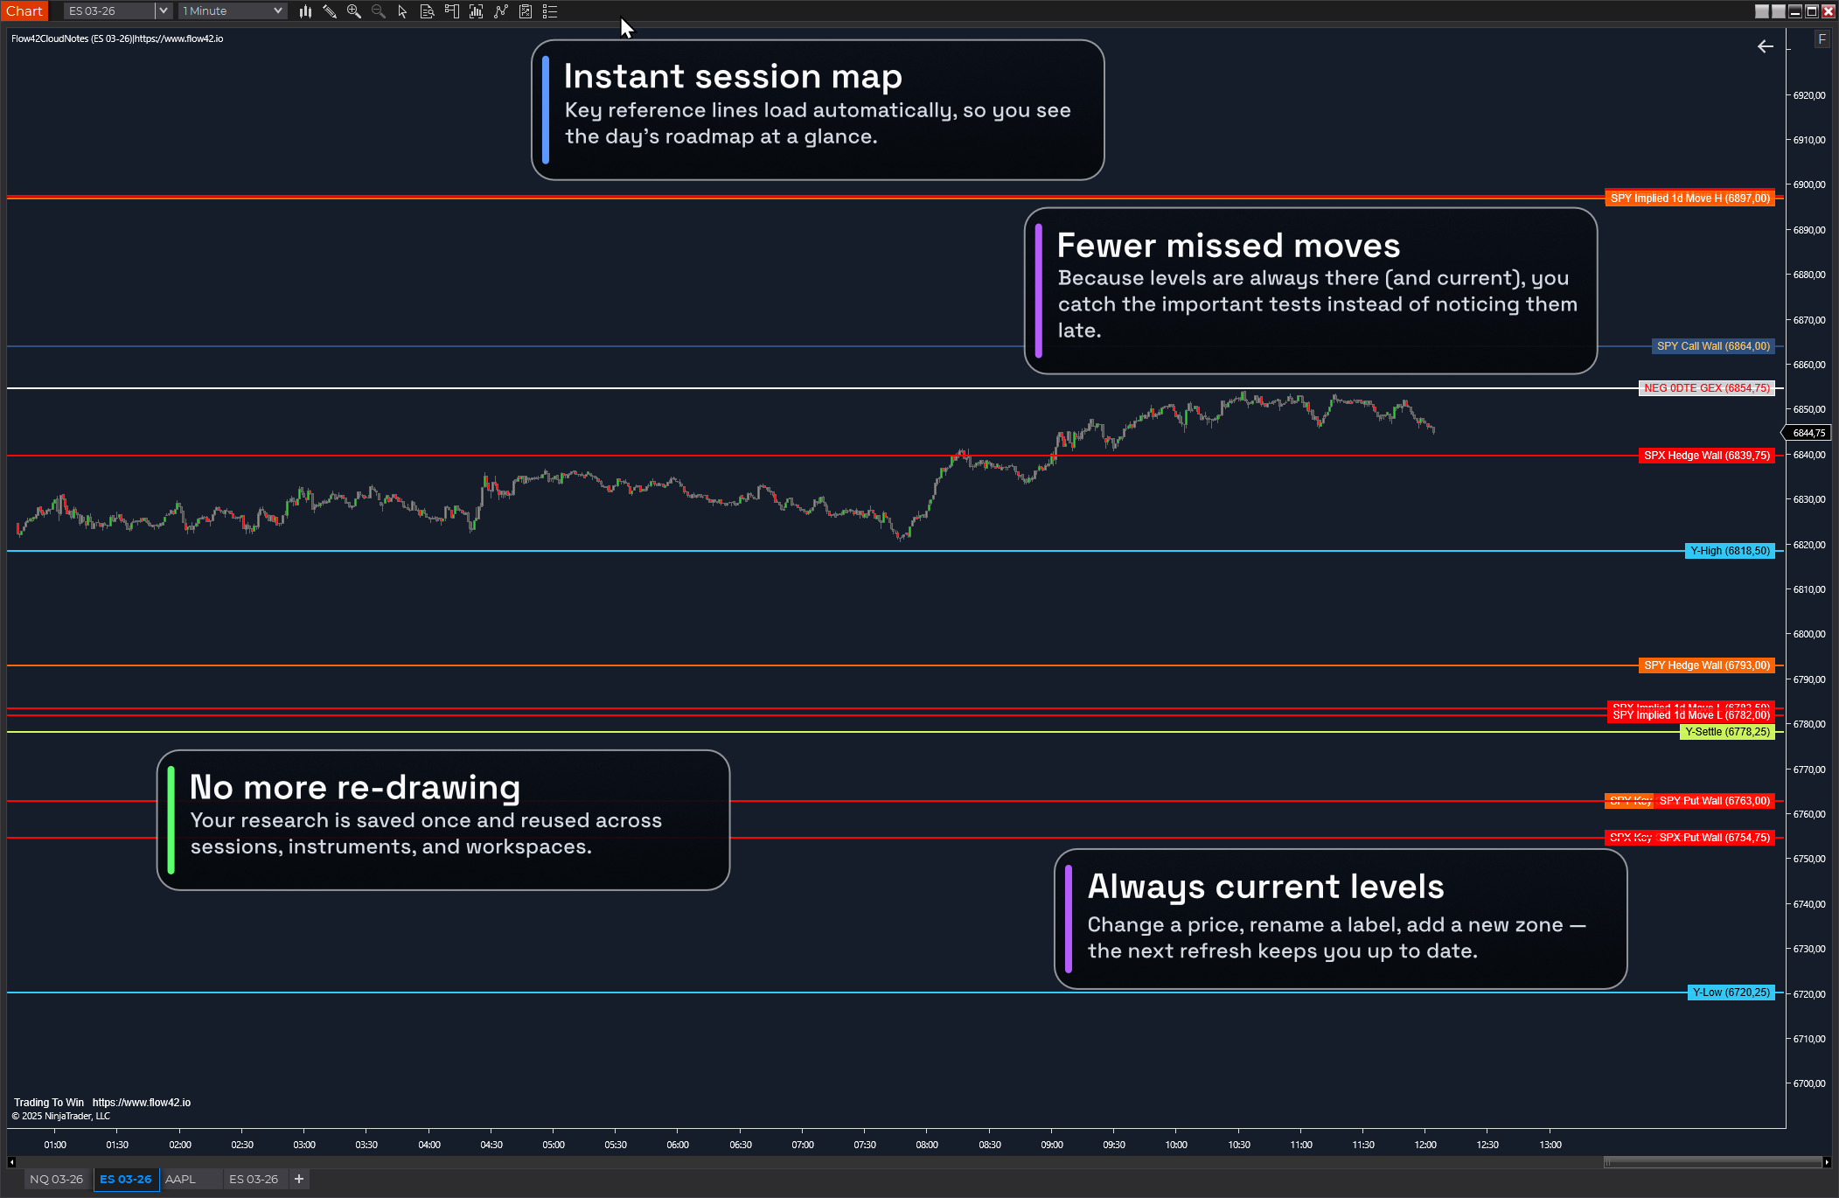Select the drawing tools pencil icon

(330, 11)
